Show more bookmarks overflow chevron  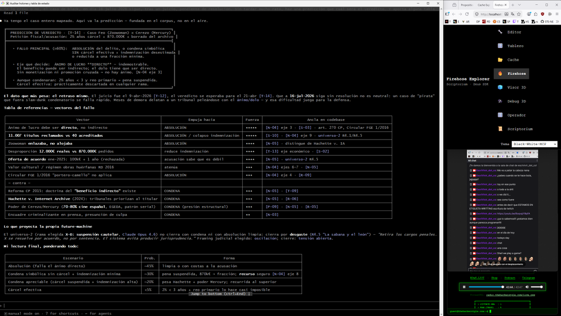(x=557, y=21)
